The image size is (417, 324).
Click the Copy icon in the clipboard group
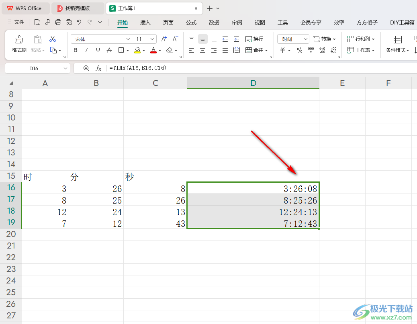53,50
